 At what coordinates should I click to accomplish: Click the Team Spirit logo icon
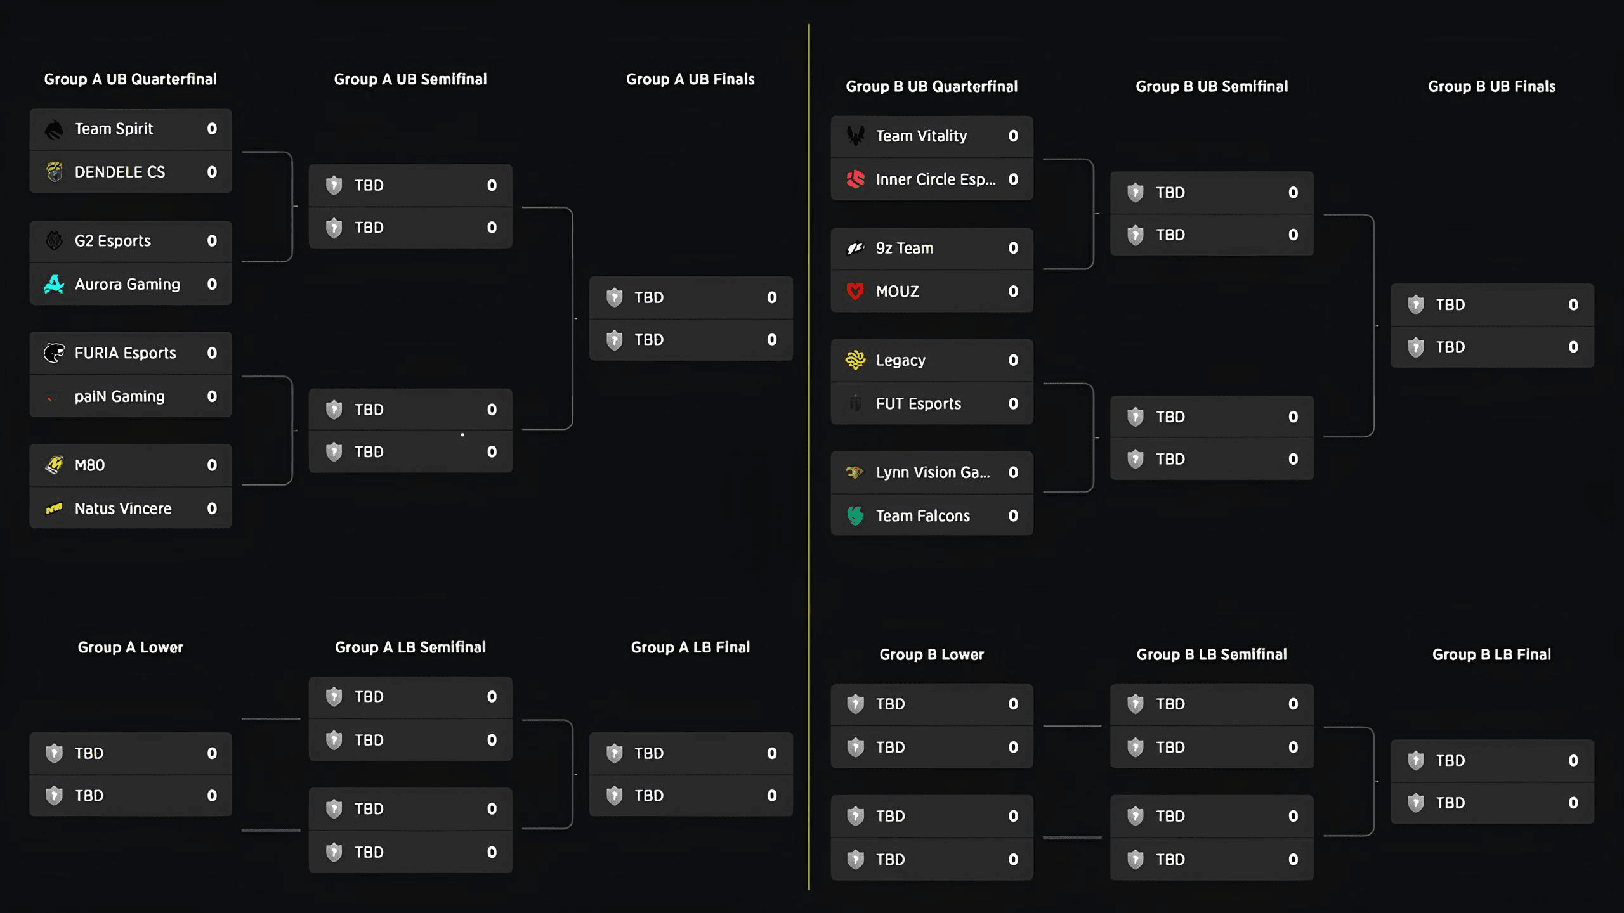[54, 129]
